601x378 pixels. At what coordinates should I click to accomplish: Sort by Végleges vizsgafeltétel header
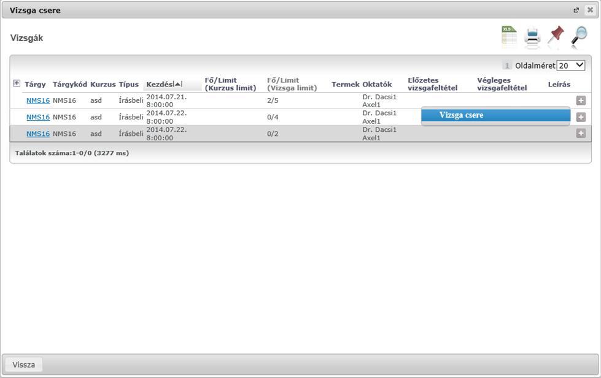[x=502, y=84]
